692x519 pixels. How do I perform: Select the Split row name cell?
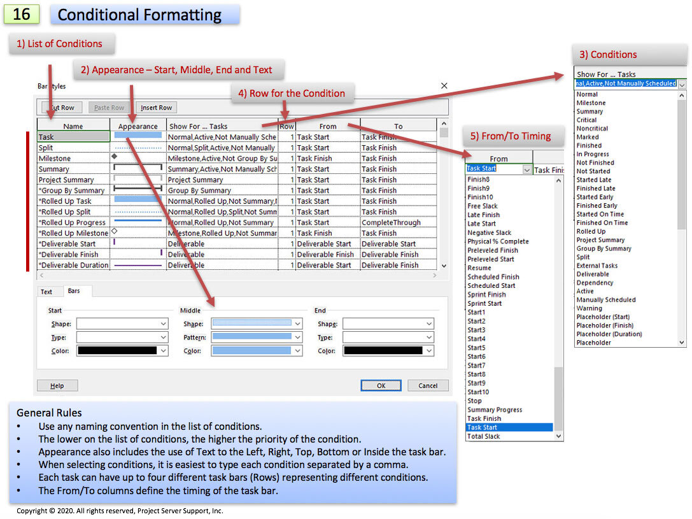click(73, 147)
